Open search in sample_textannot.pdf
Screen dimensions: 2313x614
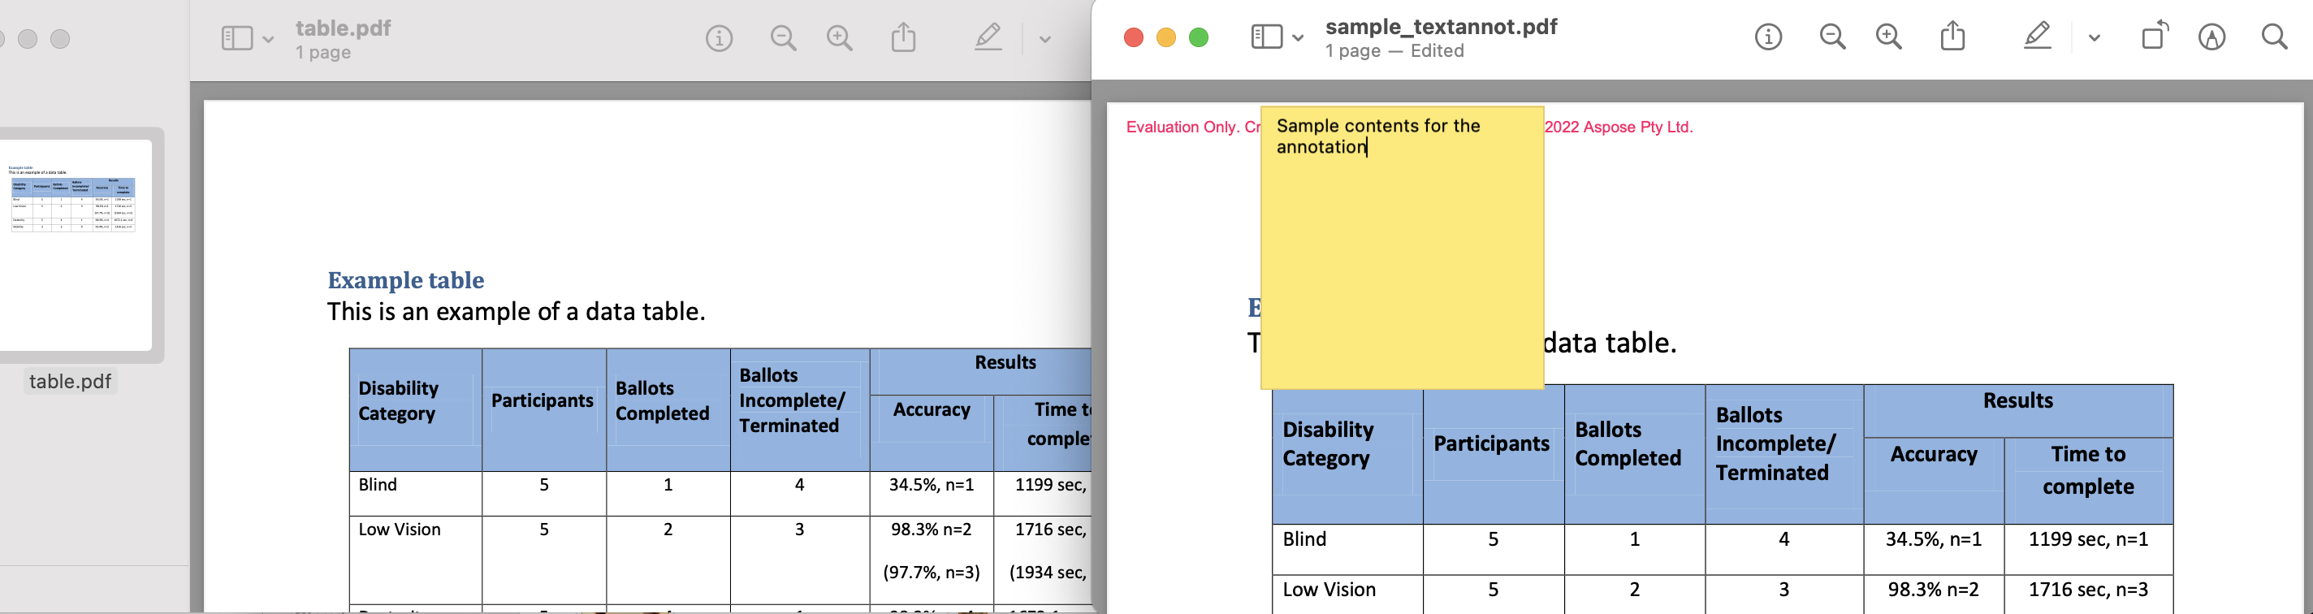coord(2274,37)
